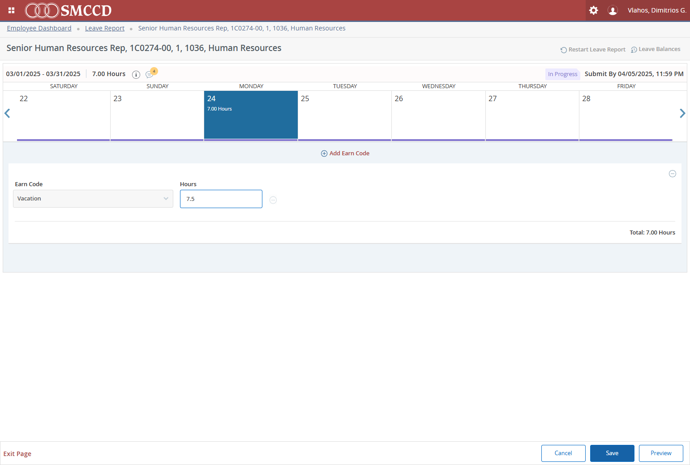Follow Employee Dashboard breadcrumb link

39,28
